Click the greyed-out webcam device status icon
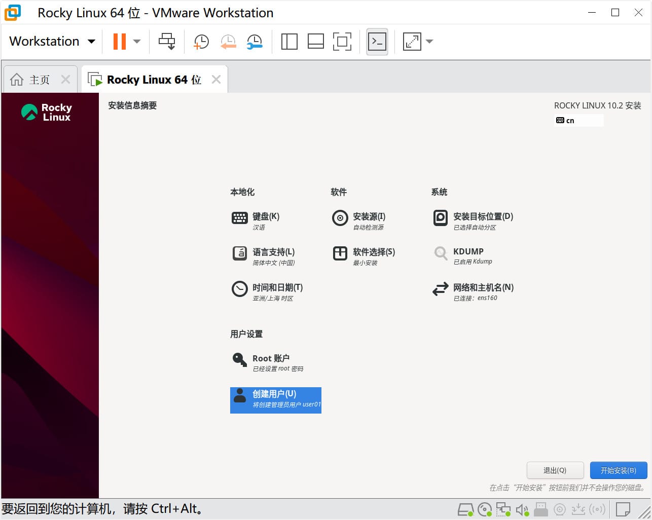The width and height of the screenshot is (652, 520). coord(560,509)
